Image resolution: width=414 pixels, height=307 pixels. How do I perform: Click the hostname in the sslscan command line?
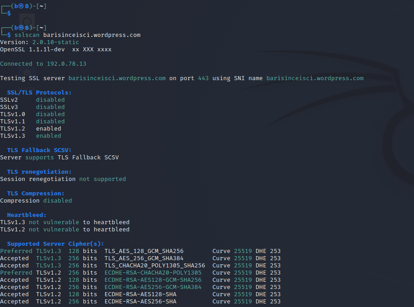pyautogui.click(x=92, y=35)
